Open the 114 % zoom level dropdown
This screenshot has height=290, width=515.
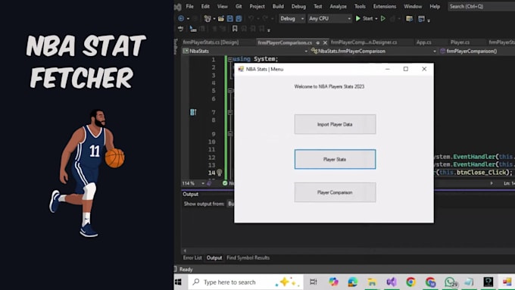[194, 183]
